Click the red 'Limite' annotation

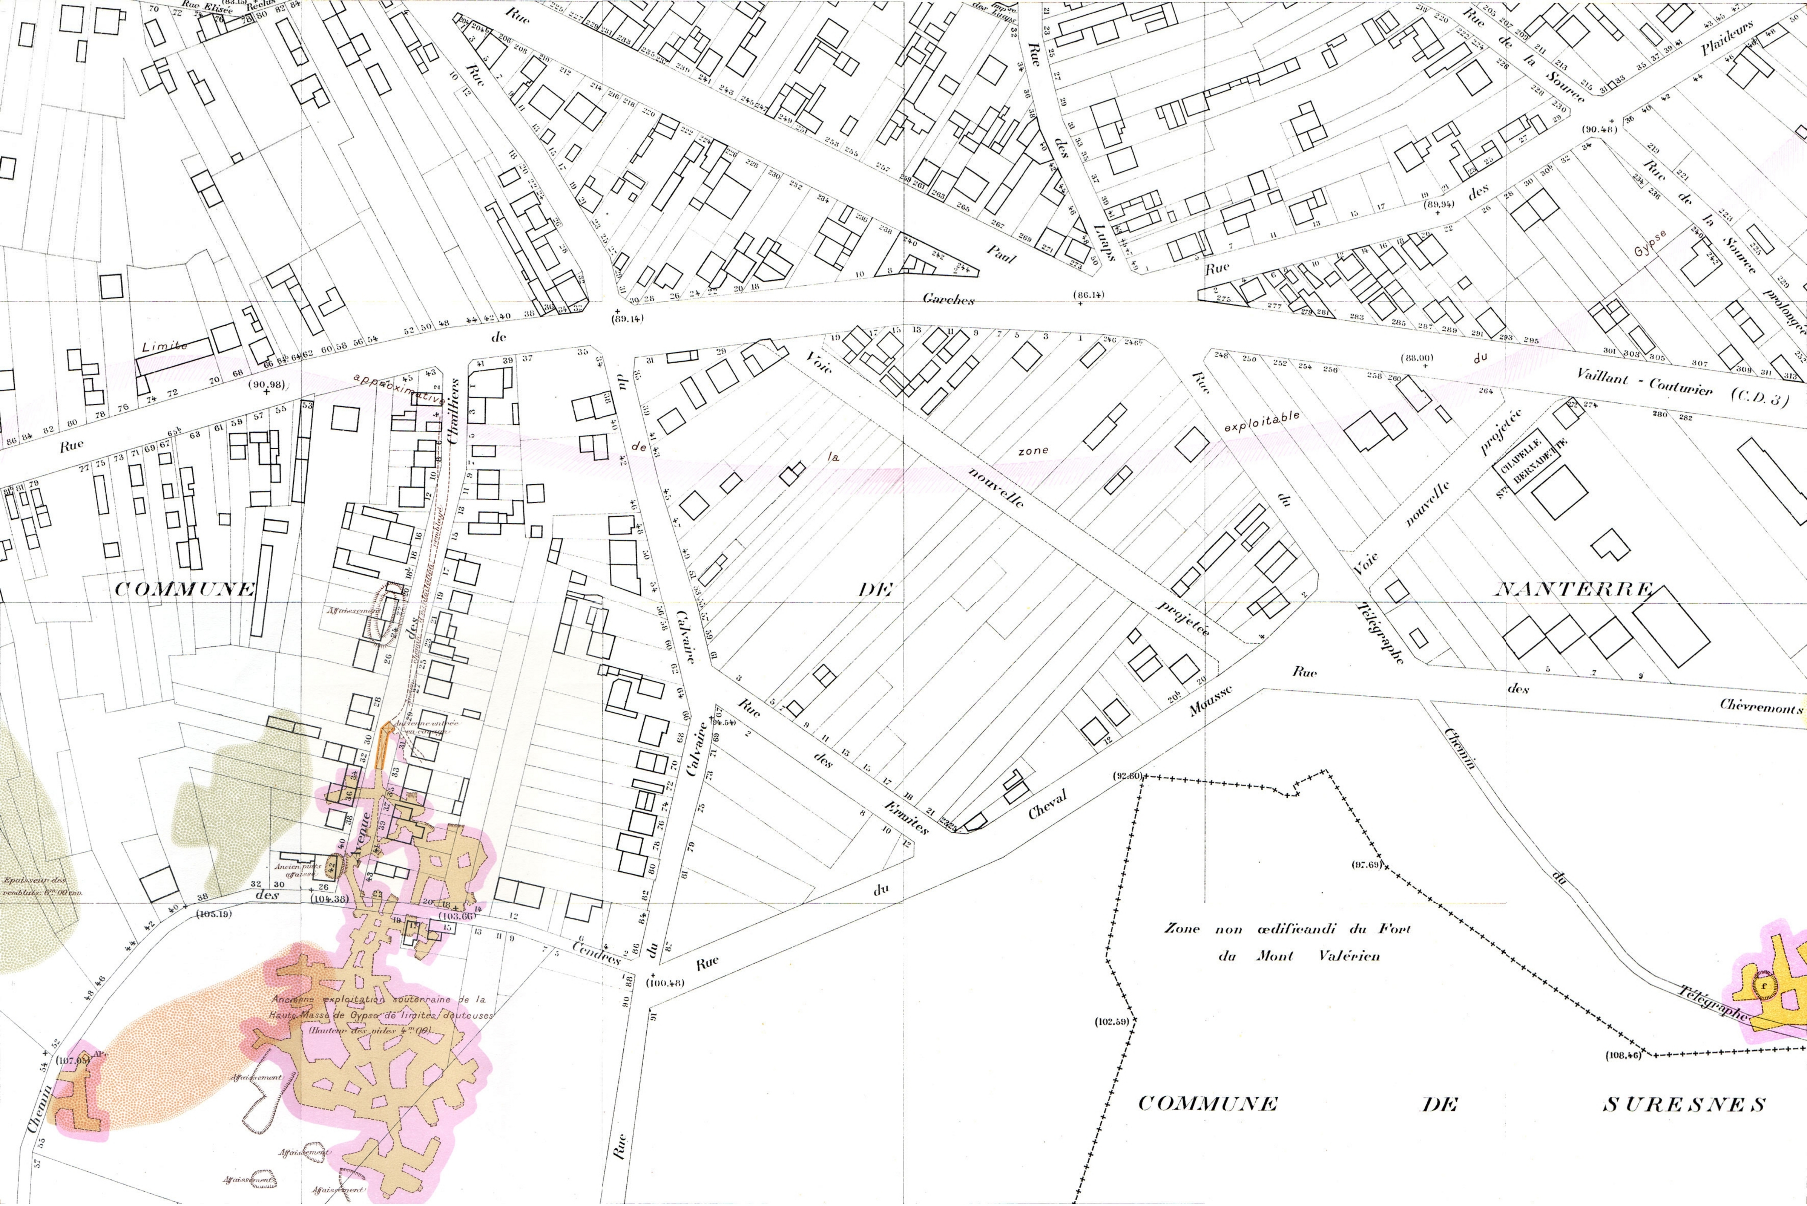point(164,346)
